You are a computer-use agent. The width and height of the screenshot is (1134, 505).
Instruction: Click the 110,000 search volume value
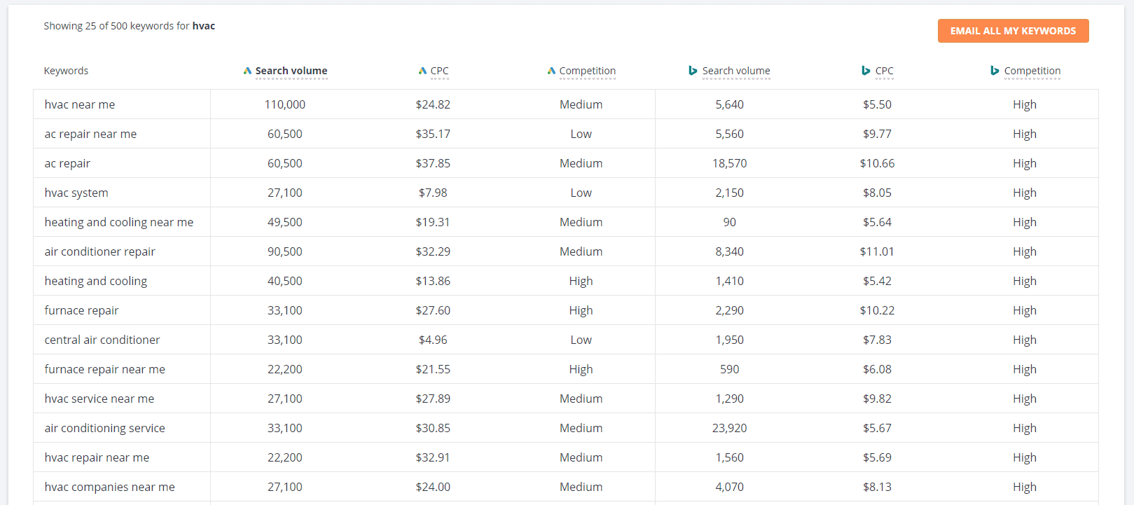285,104
